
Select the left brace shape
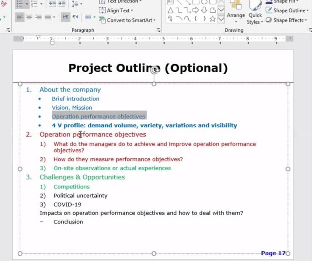click(195, 19)
